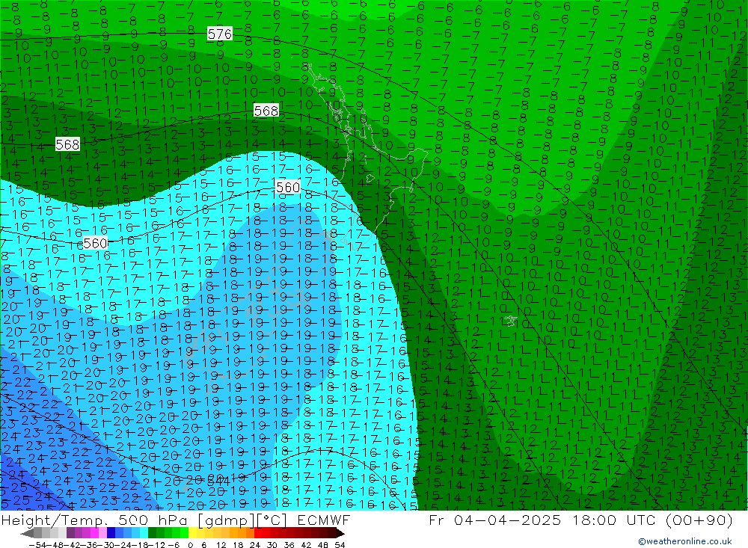Click the '18:00 UTC' time text
This screenshot has width=748, height=548.
click(614, 520)
